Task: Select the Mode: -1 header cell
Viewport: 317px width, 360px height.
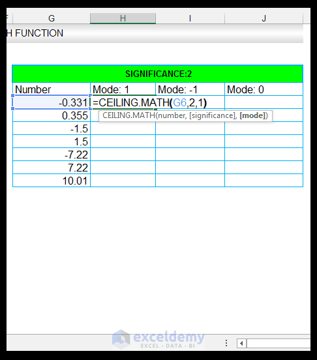Action: click(x=190, y=89)
